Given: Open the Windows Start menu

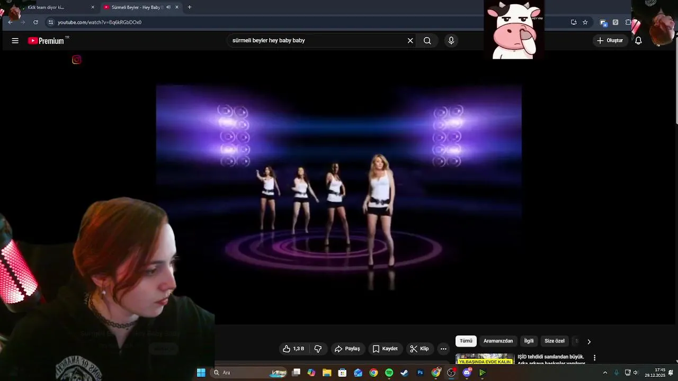Looking at the screenshot, I should coord(201,373).
